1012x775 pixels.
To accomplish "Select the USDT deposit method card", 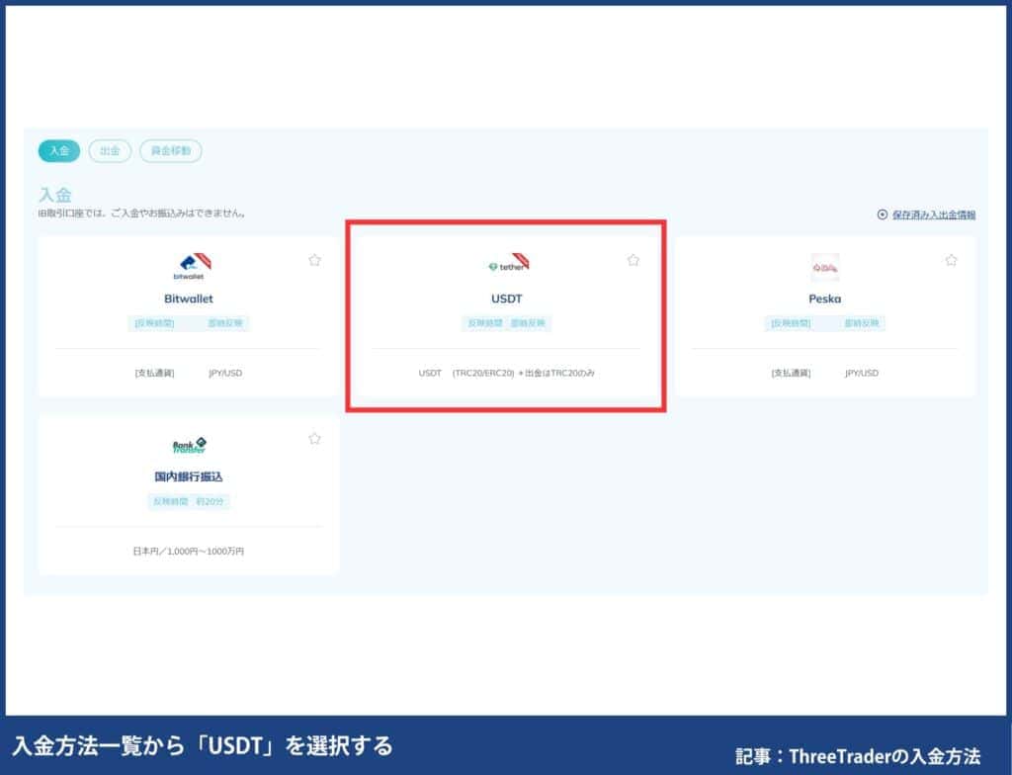I will pyautogui.click(x=507, y=316).
